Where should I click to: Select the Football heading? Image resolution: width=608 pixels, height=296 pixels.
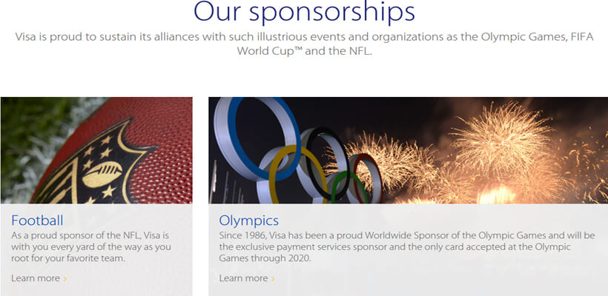point(37,221)
